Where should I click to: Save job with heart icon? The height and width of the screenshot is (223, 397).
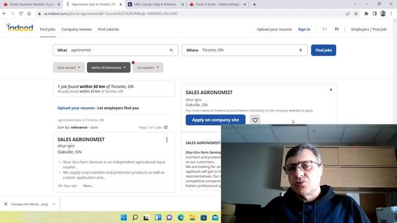255,120
